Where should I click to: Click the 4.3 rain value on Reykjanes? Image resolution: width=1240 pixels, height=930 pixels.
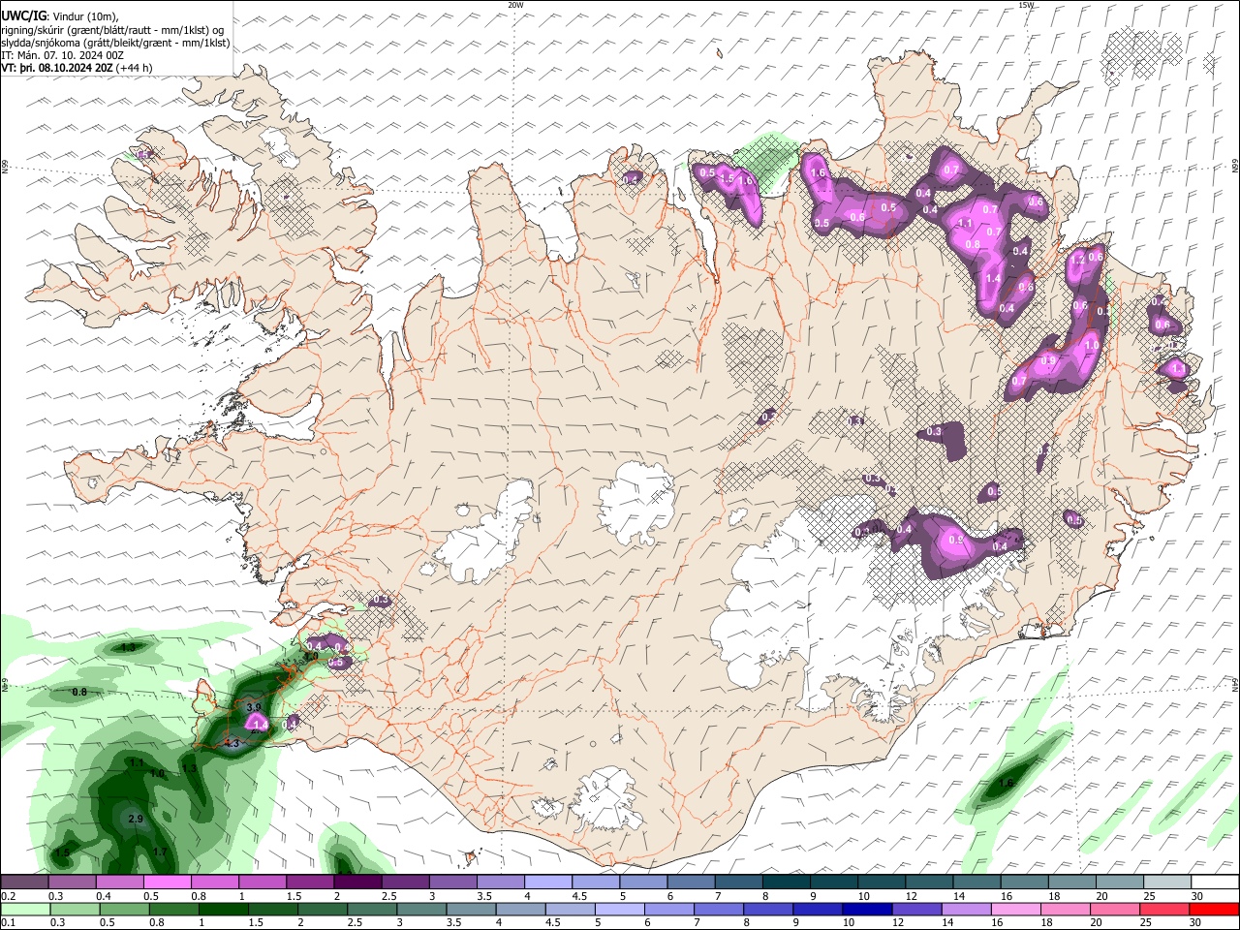click(231, 743)
